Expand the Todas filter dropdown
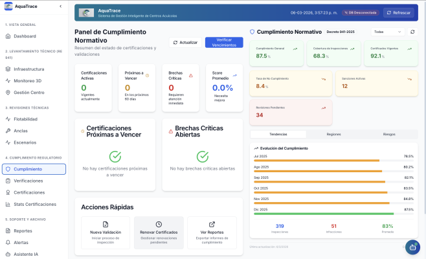This screenshot has width=426, height=259. [388, 31]
